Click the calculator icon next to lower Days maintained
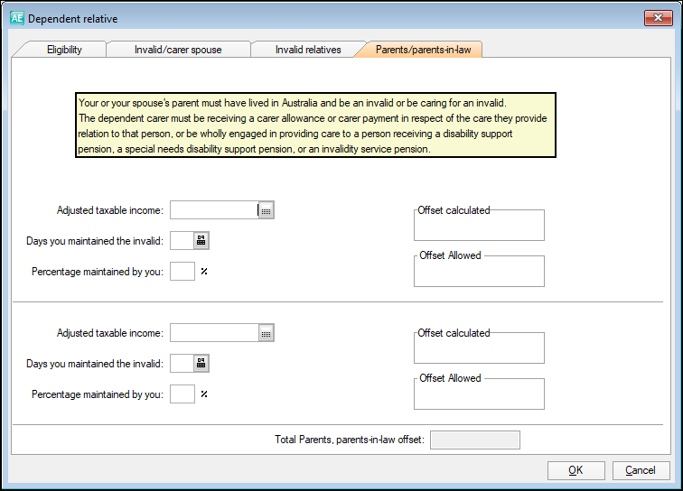Screen dimensions: 683x491 [201, 363]
